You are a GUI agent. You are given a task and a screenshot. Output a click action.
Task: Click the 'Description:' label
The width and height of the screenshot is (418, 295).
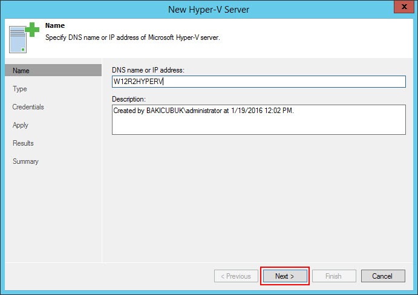point(129,99)
